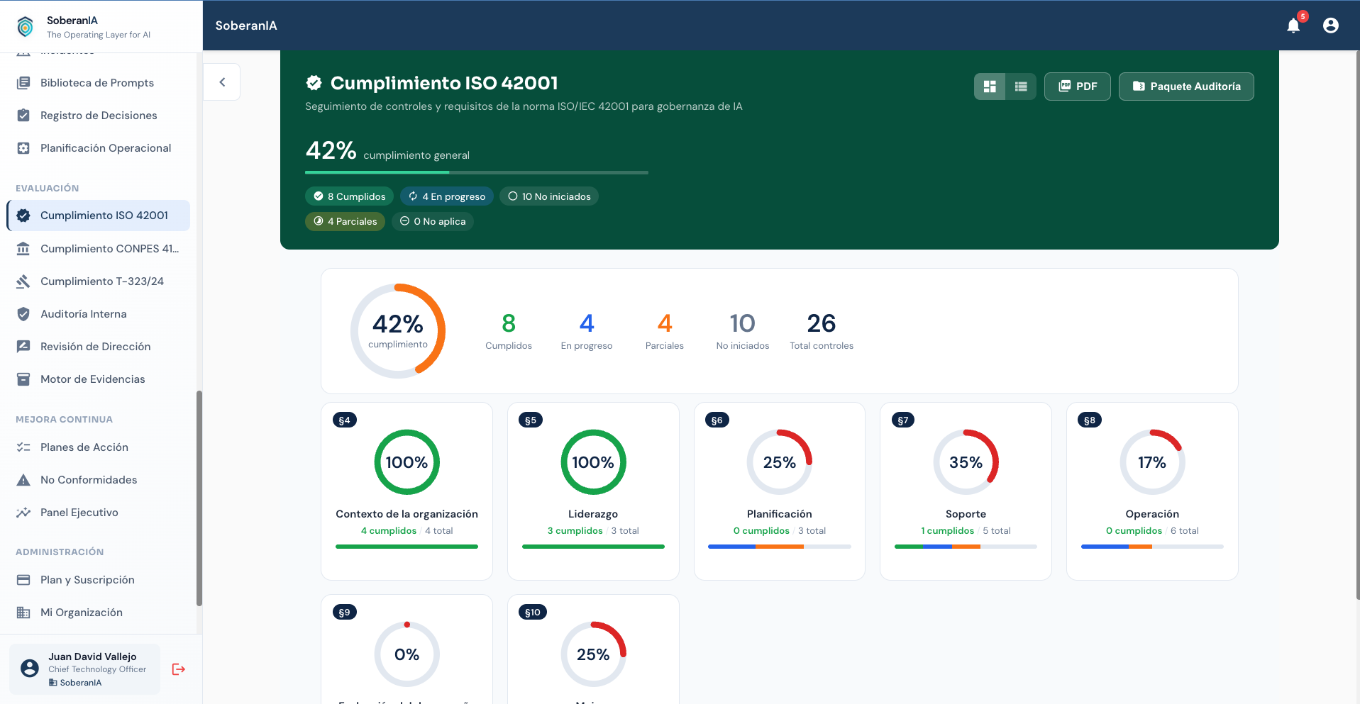
Task: Click the Registro de Decisiones icon
Action: click(x=23, y=116)
